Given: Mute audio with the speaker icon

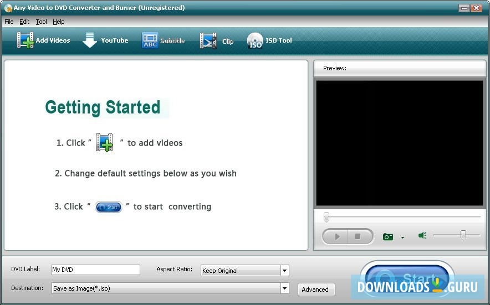Looking at the screenshot, I should pyautogui.click(x=422, y=235).
